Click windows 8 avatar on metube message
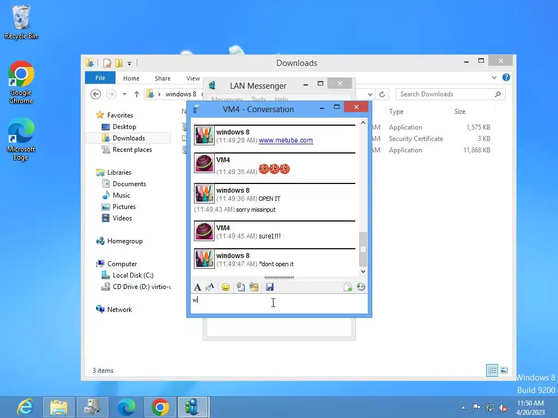Image resolution: width=558 pixels, height=418 pixels. point(204,136)
